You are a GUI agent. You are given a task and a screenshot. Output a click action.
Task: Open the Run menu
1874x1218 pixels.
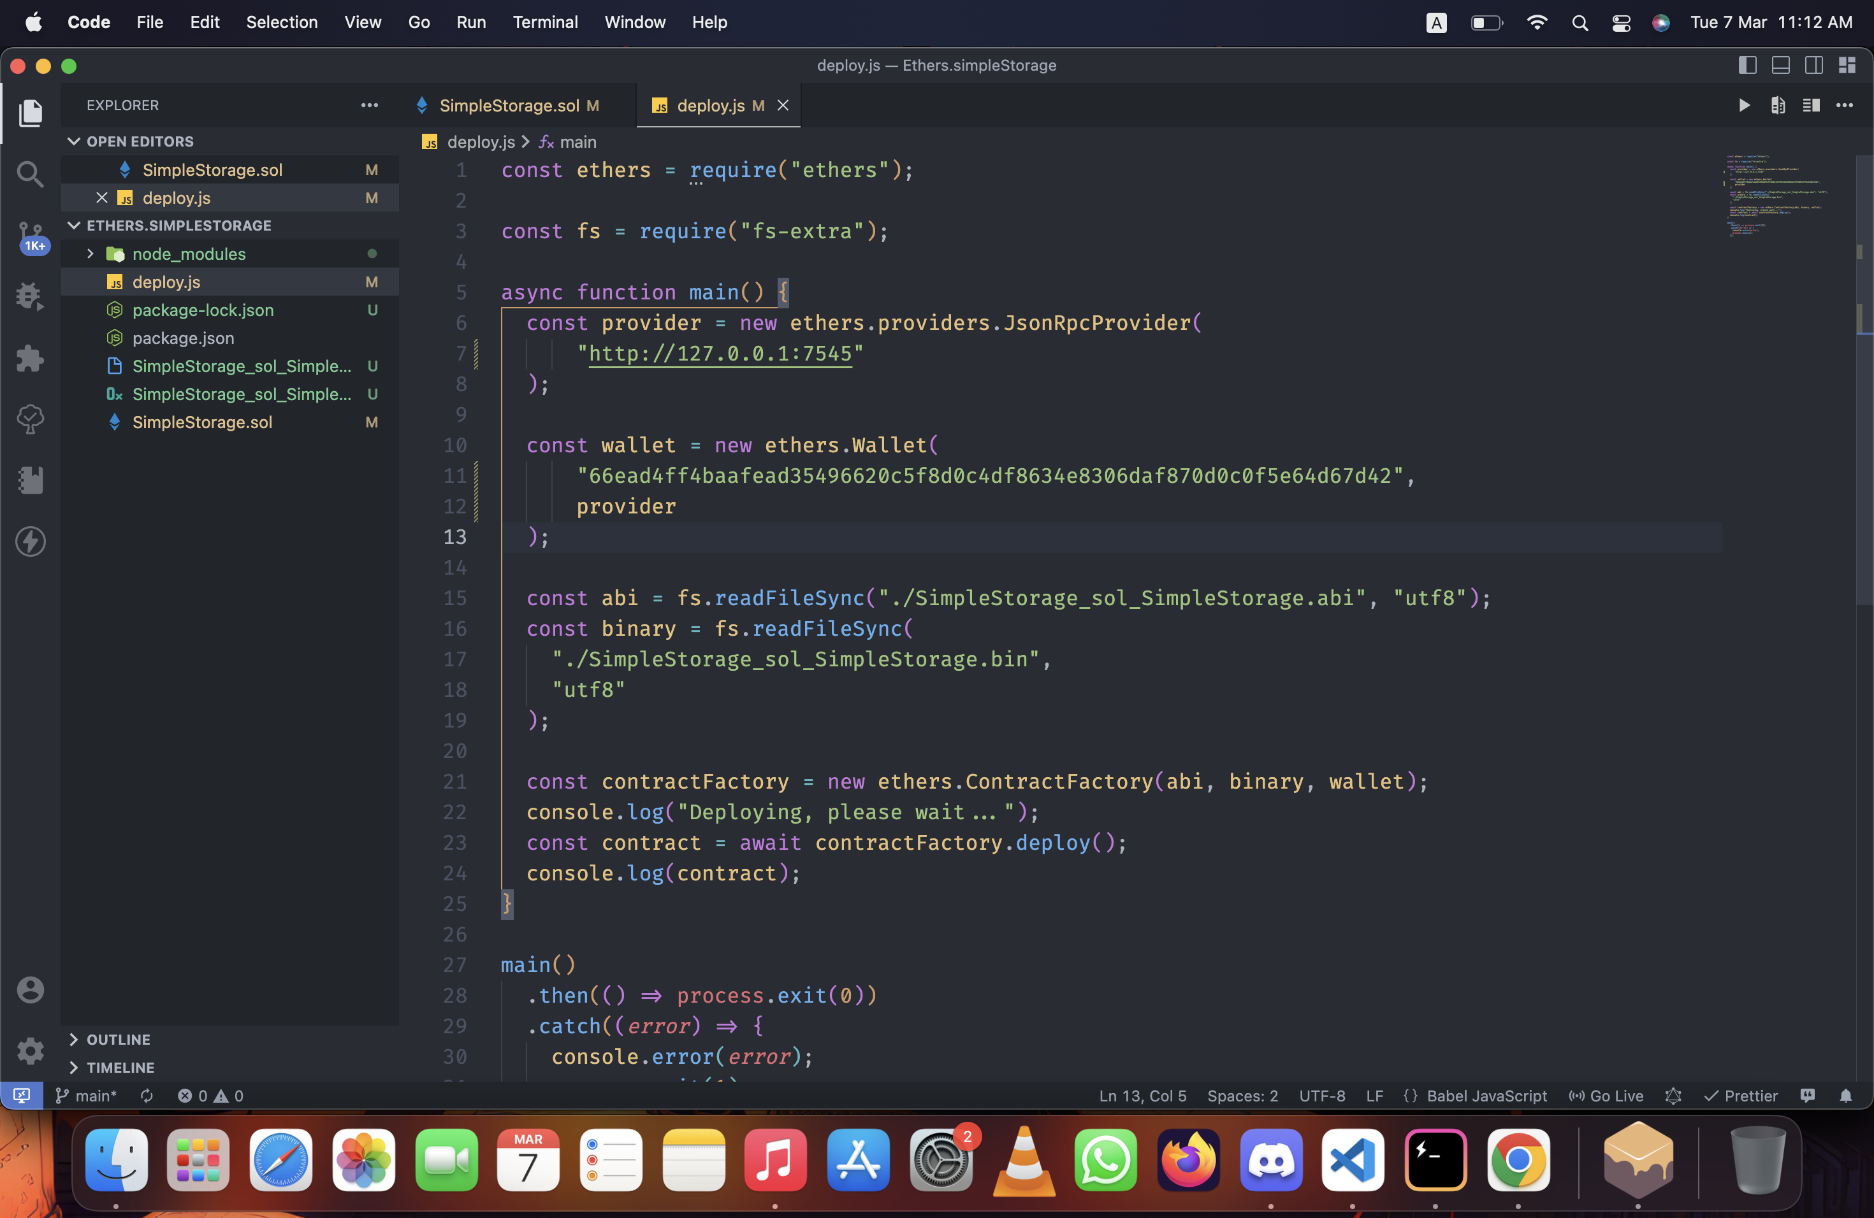[x=471, y=22]
